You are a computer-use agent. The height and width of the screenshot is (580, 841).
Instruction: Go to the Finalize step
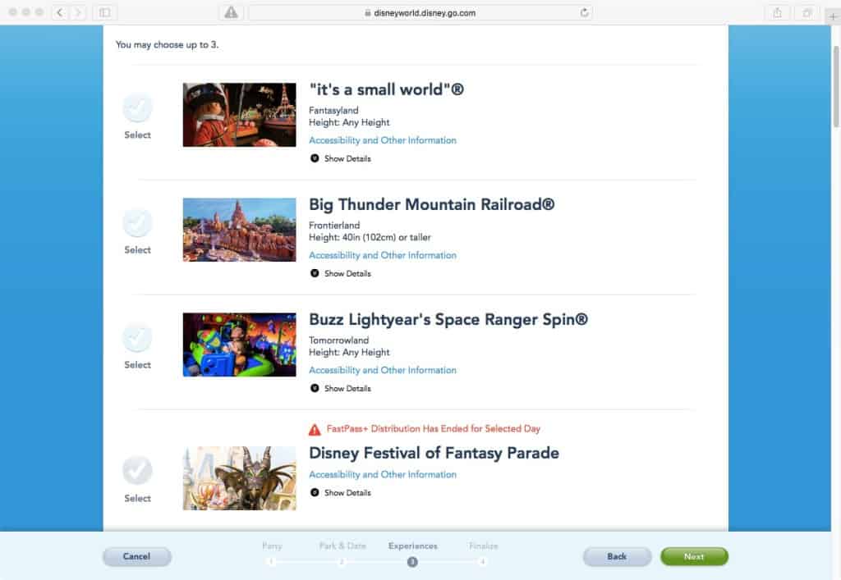(x=483, y=546)
